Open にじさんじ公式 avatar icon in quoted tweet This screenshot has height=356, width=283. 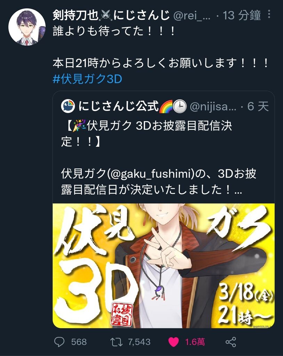(x=68, y=106)
